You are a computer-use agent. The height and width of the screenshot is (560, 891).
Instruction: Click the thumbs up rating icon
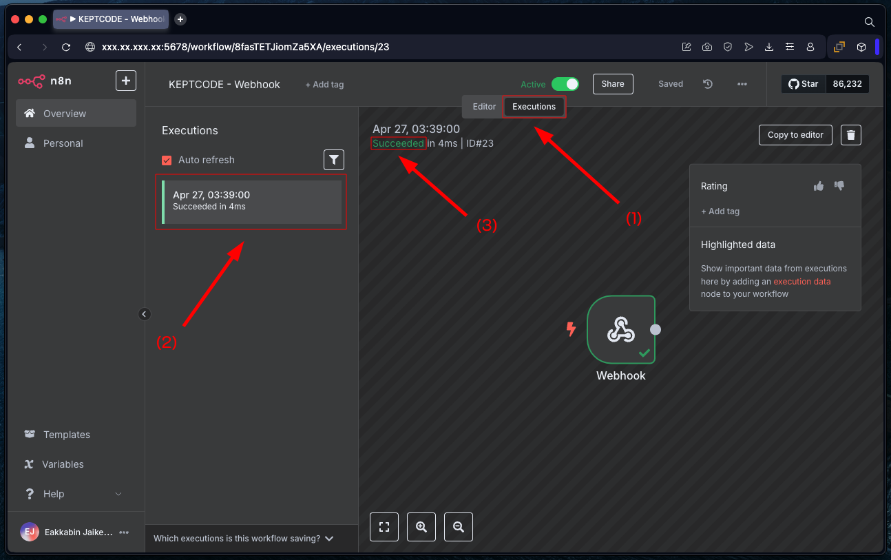[x=818, y=186]
